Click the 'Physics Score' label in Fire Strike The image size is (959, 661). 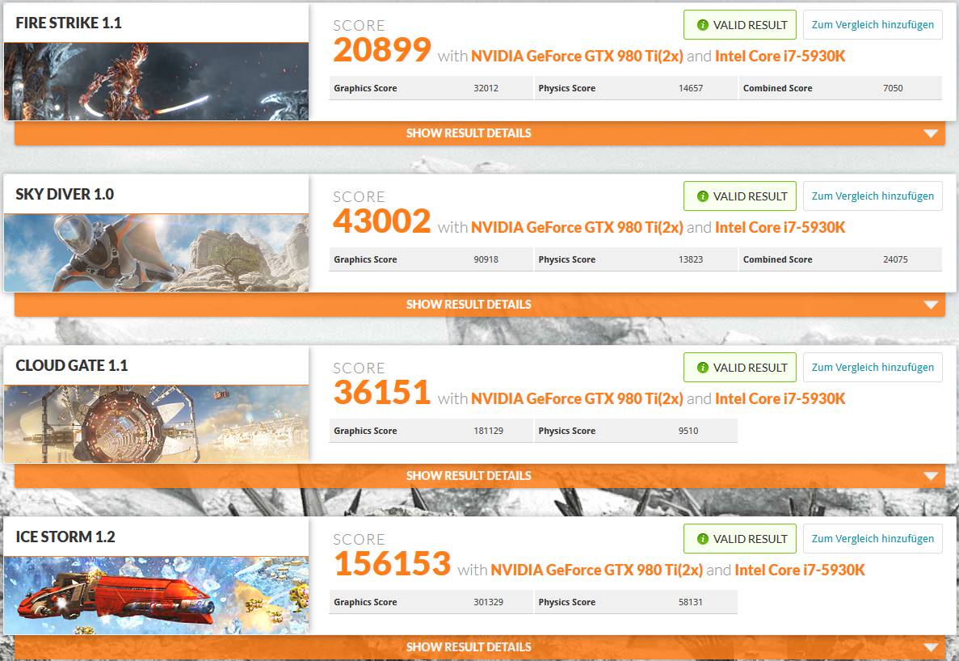(x=567, y=88)
